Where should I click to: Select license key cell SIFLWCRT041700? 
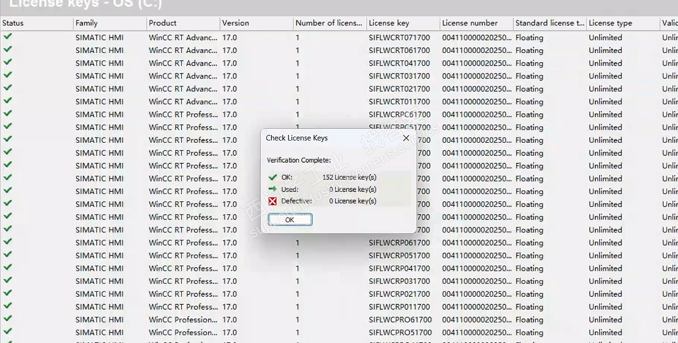click(x=400, y=64)
